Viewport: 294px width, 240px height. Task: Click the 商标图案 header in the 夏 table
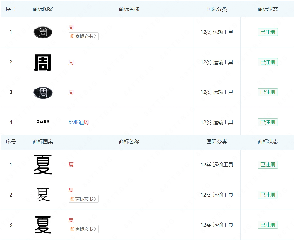[x=43, y=142]
